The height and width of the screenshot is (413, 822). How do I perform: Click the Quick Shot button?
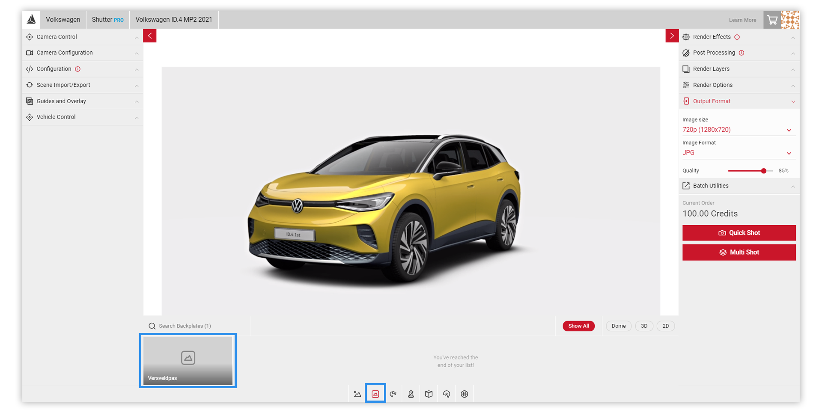[739, 233]
